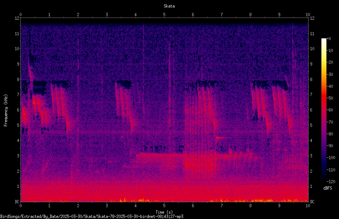Click the 4 kHz label on the right axis
The width and height of the screenshot is (339, 219).
311,141
